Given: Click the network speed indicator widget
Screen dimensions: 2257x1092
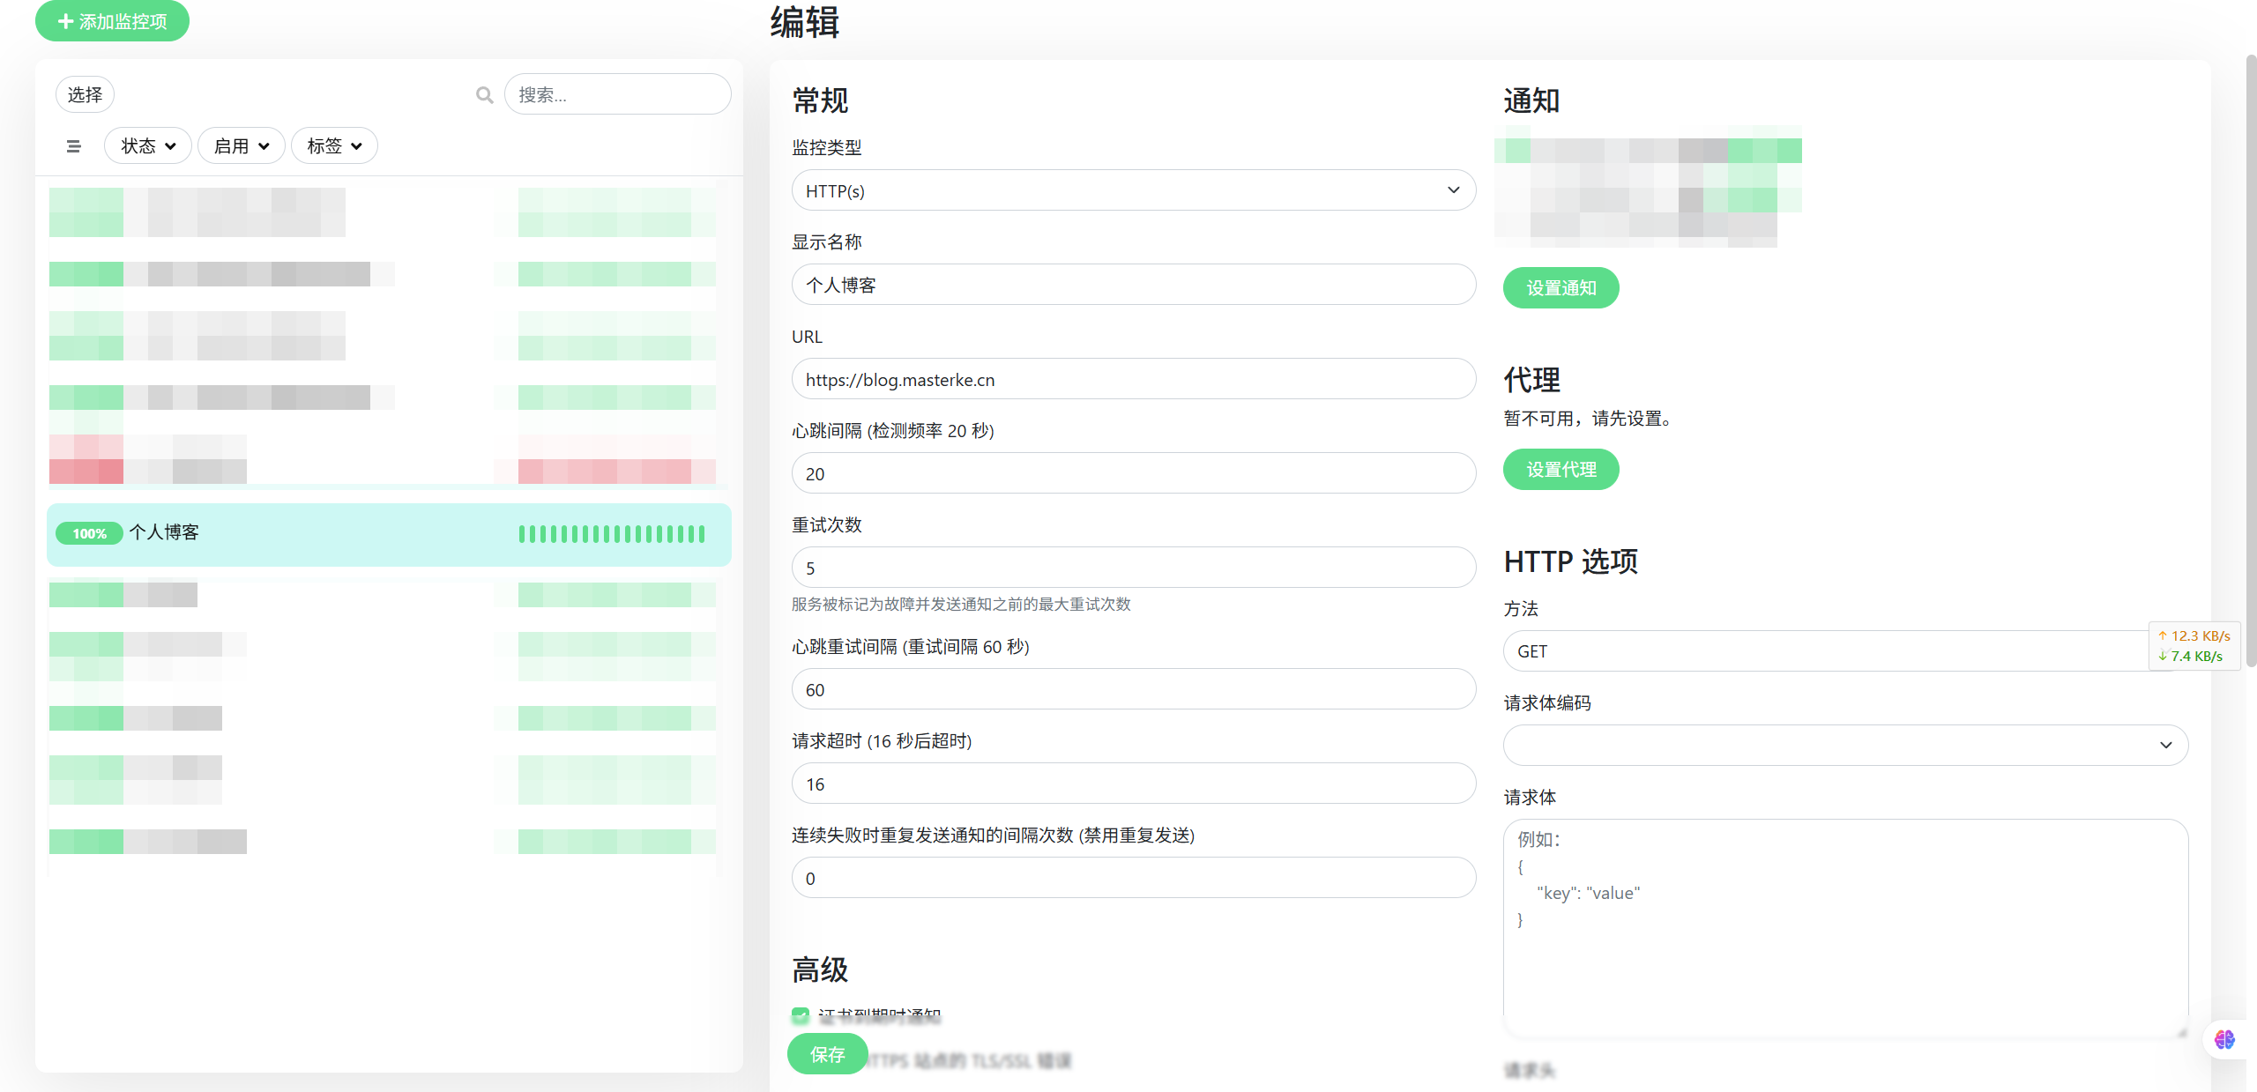Looking at the screenshot, I should coord(2194,646).
